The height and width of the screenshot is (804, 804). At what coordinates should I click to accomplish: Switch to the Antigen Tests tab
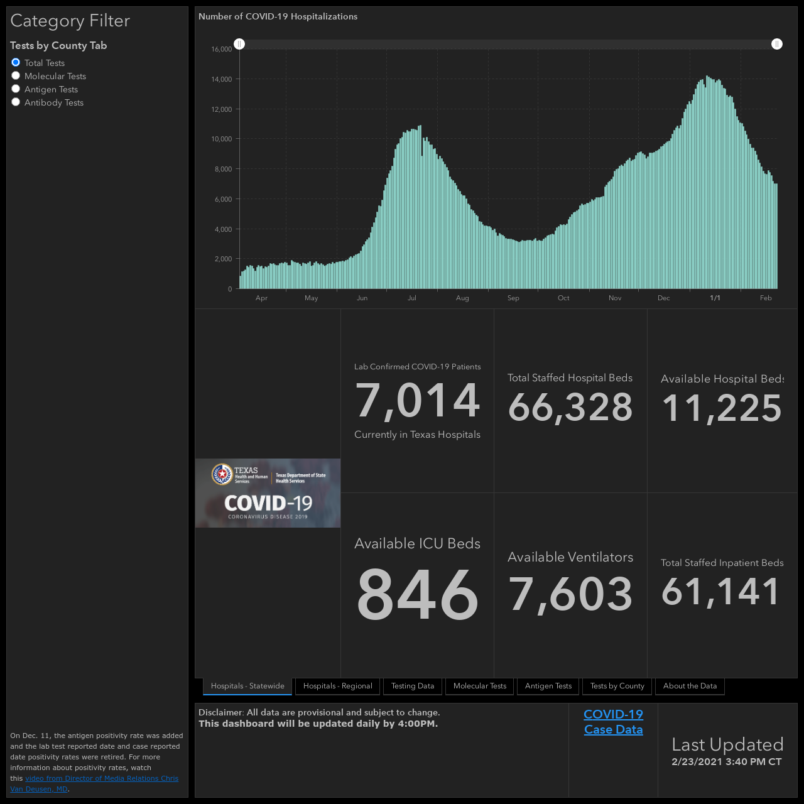coord(548,686)
